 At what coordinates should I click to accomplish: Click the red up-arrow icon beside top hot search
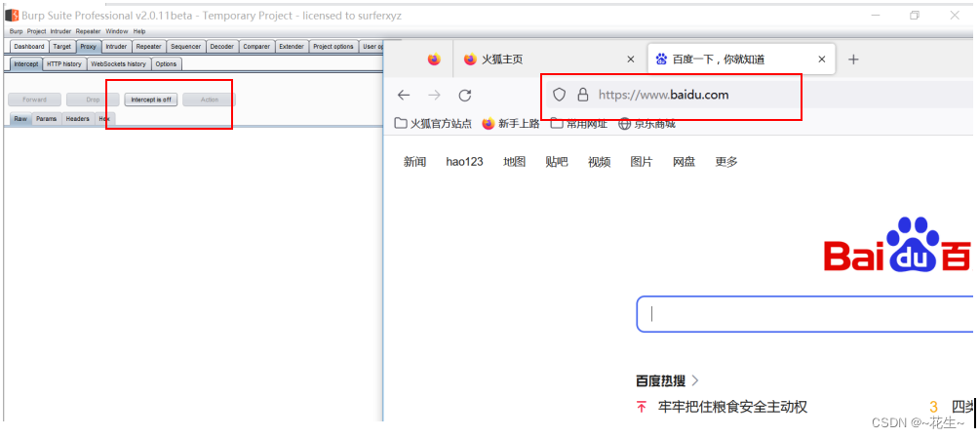(642, 408)
